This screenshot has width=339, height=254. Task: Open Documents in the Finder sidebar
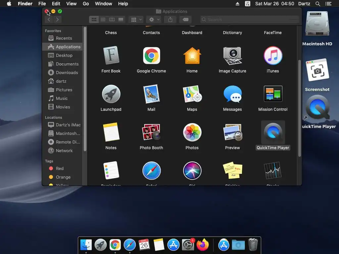pyautogui.click(x=62, y=64)
